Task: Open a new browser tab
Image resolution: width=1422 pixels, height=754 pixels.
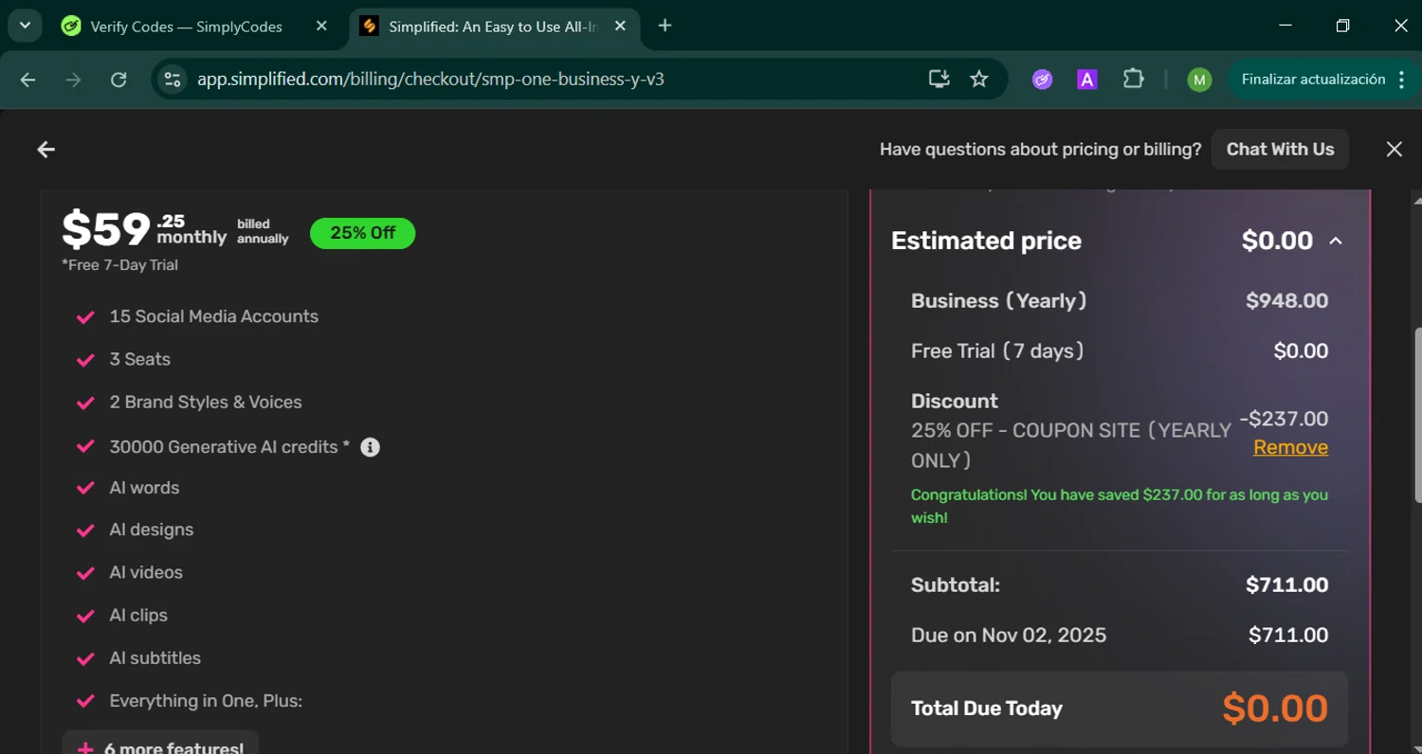Action: coord(665,27)
